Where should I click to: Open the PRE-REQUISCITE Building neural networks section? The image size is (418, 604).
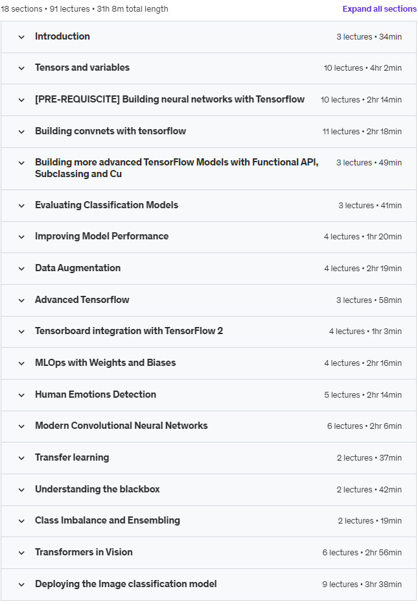tap(209, 100)
